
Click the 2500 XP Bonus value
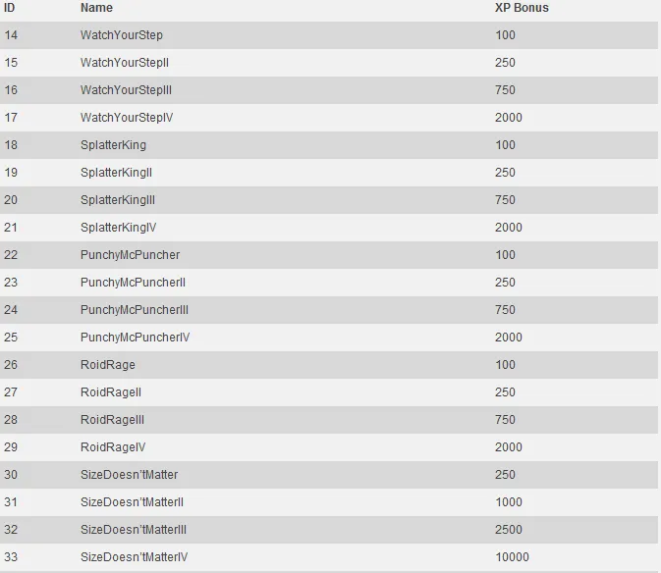click(509, 530)
